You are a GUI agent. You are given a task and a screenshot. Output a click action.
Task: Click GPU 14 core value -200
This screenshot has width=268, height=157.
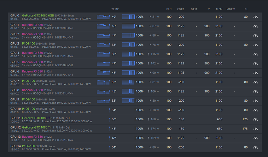click(x=181, y=148)
